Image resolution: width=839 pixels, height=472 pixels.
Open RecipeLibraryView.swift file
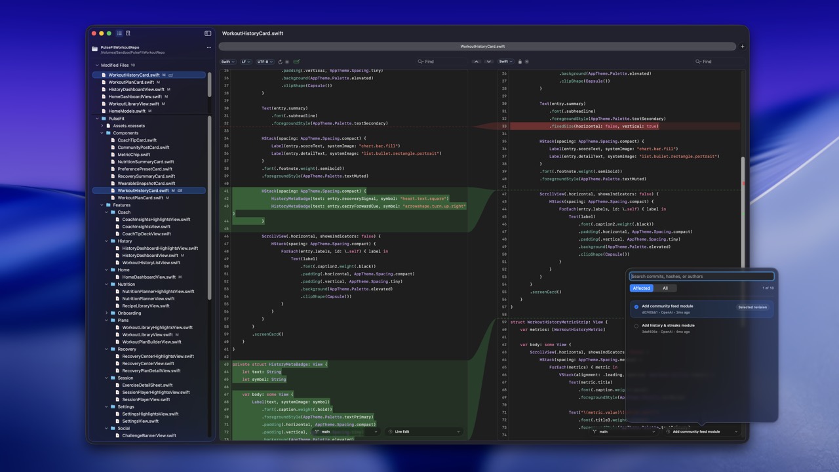pyautogui.click(x=146, y=306)
